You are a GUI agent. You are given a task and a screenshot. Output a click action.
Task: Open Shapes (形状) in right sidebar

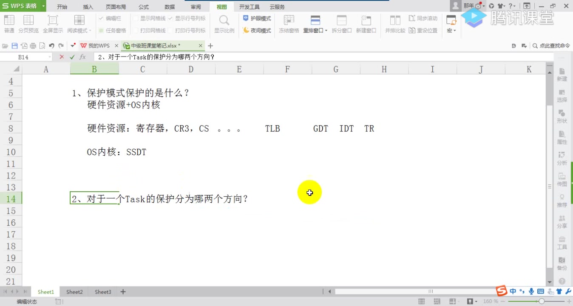(x=562, y=116)
